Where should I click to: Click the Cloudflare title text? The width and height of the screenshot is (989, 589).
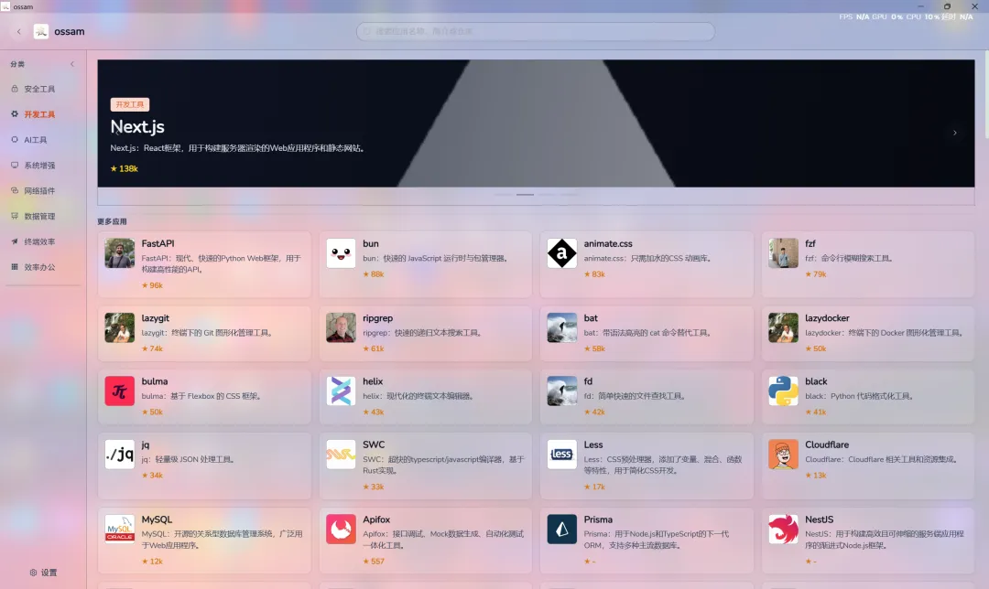tap(827, 444)
